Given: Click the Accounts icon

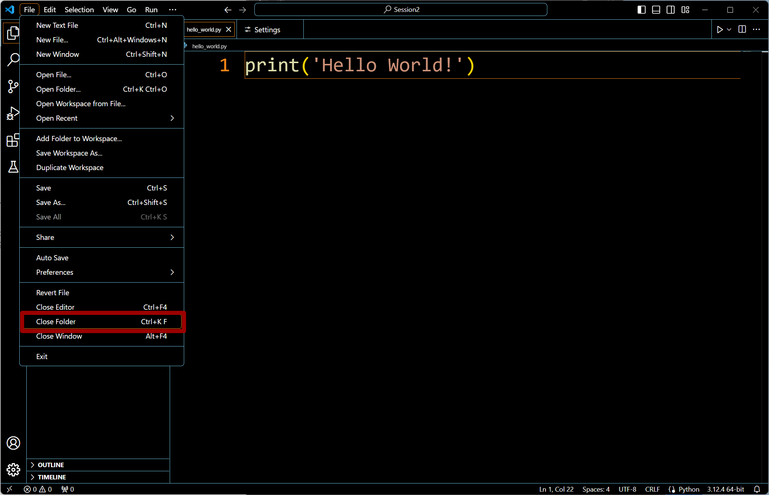Looking at the screenshot, I should click(13, 443).
